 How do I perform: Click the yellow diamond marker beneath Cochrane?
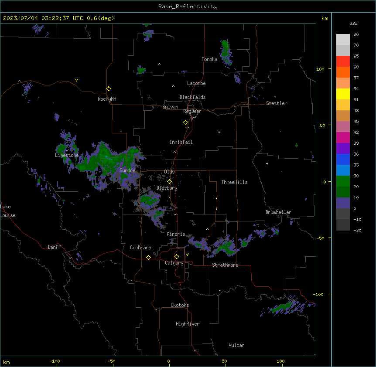point(148,257)
